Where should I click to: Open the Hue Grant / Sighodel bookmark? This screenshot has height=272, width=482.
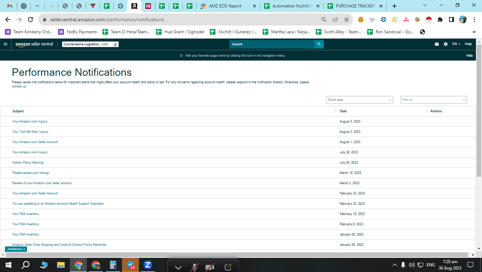click(180, 32)
